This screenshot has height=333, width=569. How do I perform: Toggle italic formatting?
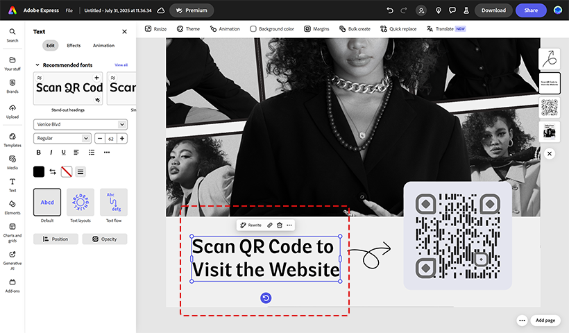click(x=51, y=153)
